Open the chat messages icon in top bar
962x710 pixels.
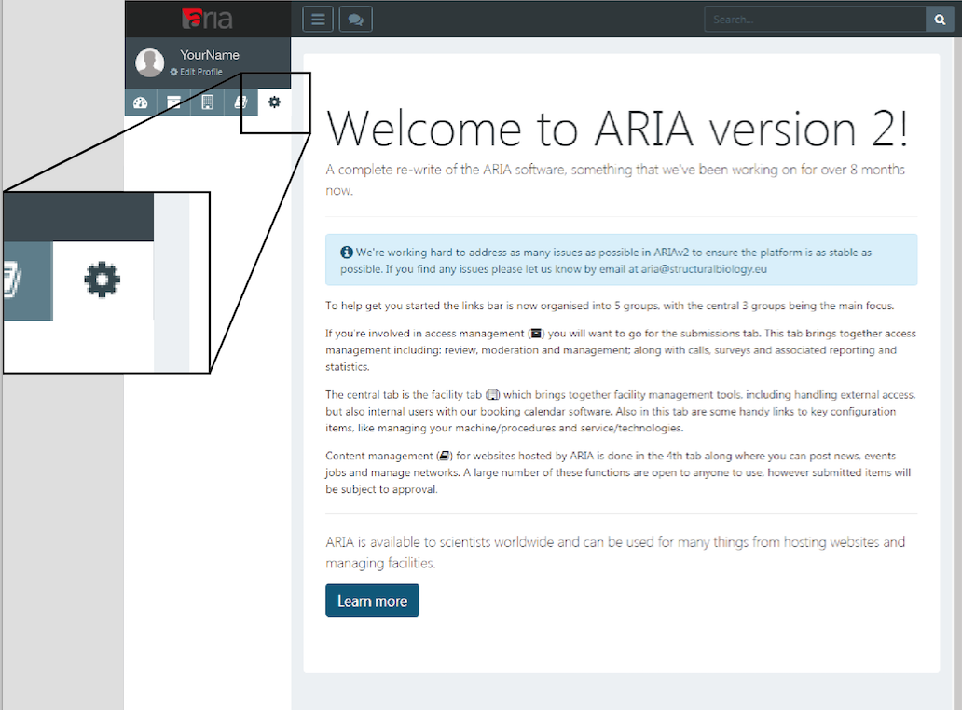[x=355, y=19]
